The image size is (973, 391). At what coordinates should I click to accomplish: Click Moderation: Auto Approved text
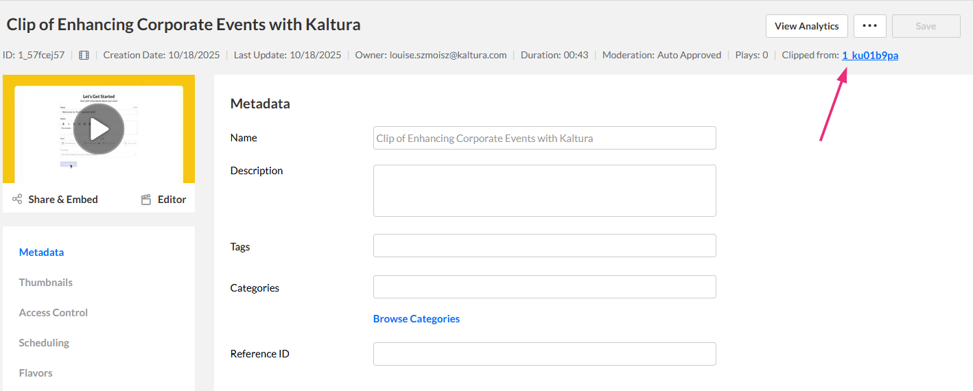(x=661, y=56)
